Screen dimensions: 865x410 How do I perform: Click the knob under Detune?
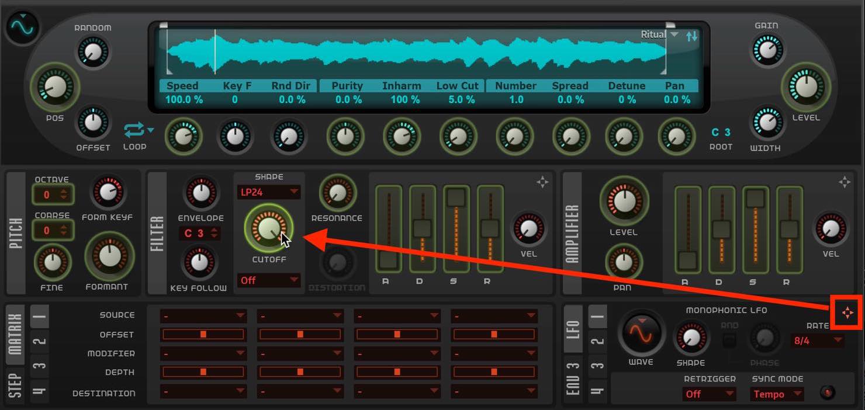[624, 137]
